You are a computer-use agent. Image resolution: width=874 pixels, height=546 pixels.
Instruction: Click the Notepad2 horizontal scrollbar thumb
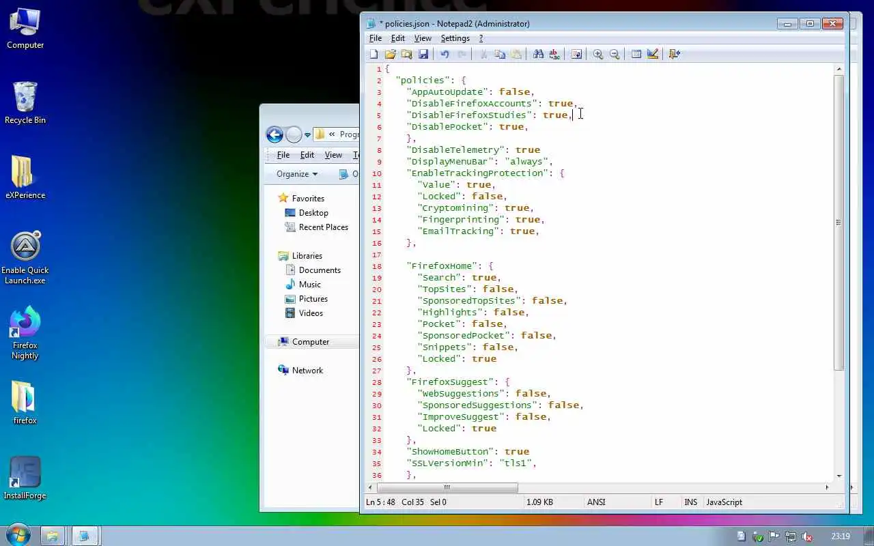click(447, 487)
